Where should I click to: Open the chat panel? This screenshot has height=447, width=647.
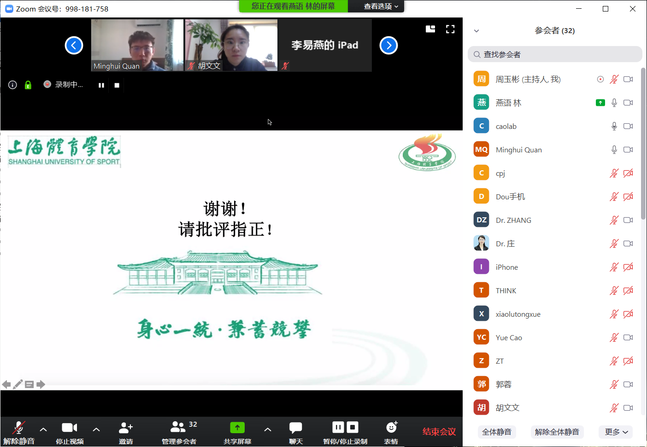(295, 428)
